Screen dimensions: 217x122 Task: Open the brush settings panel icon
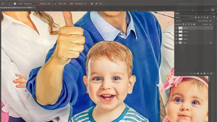[x=15, y=4]
